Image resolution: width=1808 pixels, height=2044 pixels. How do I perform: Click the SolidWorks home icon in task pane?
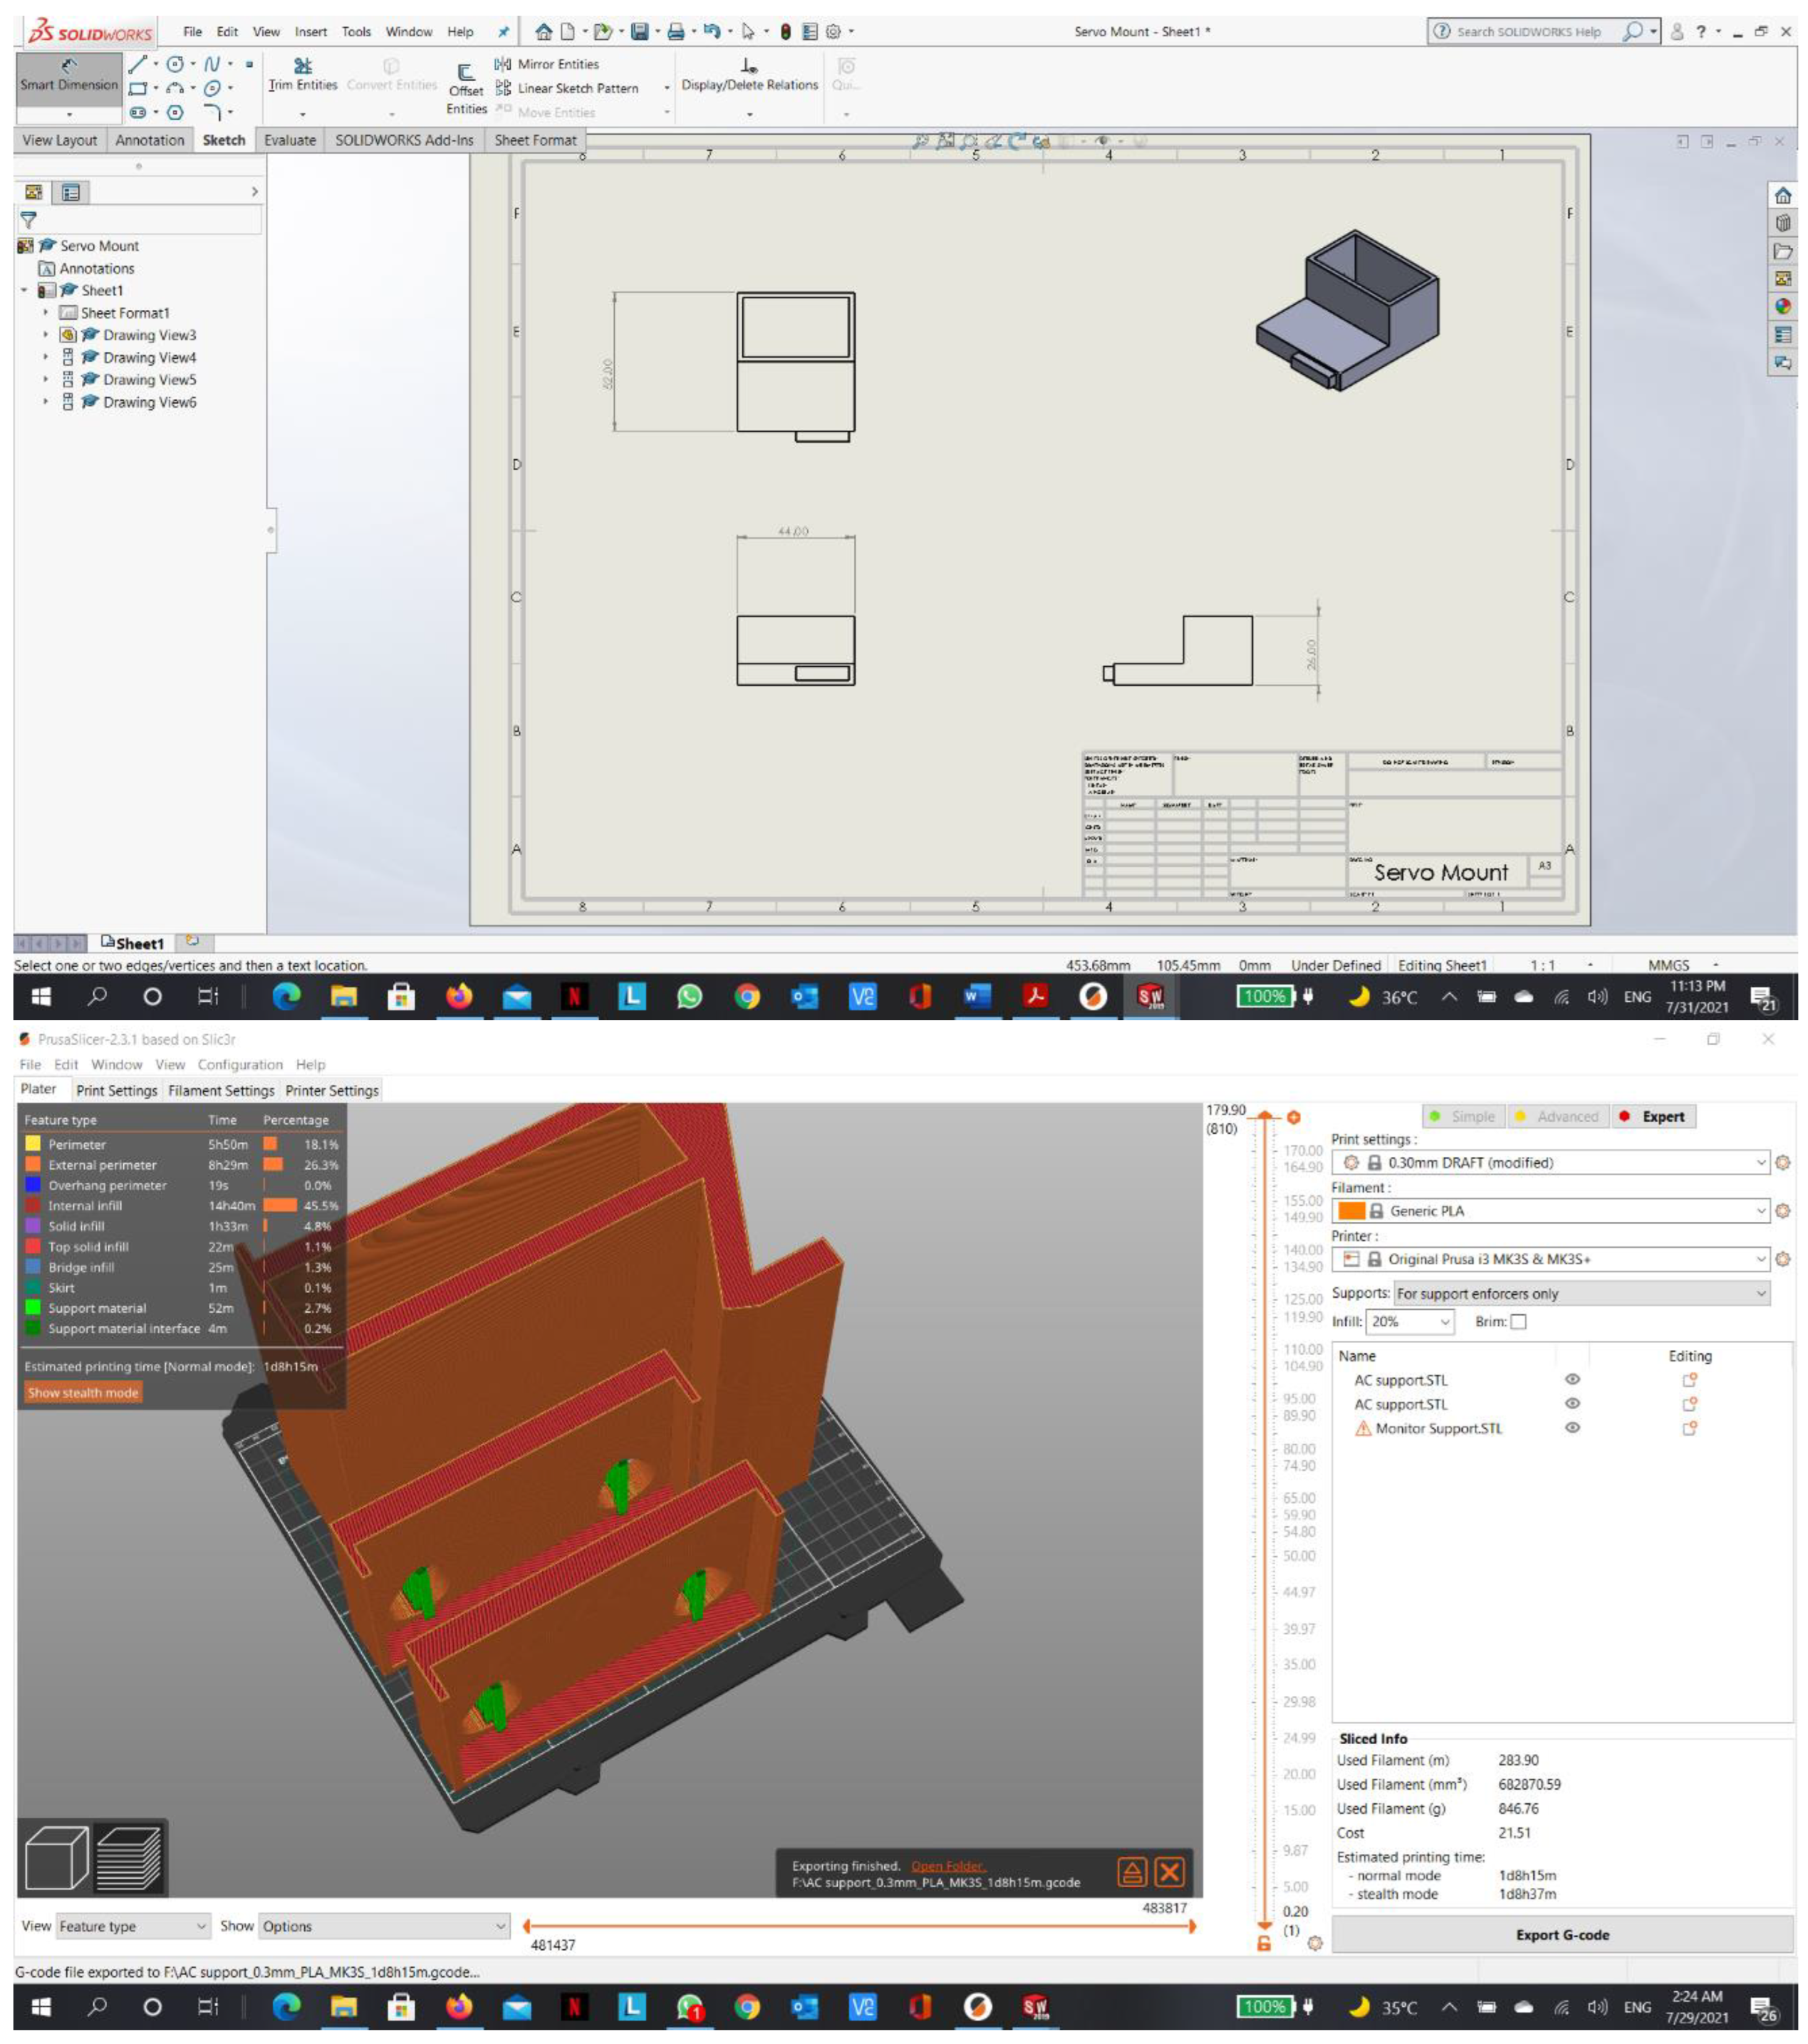[1782, 196]
